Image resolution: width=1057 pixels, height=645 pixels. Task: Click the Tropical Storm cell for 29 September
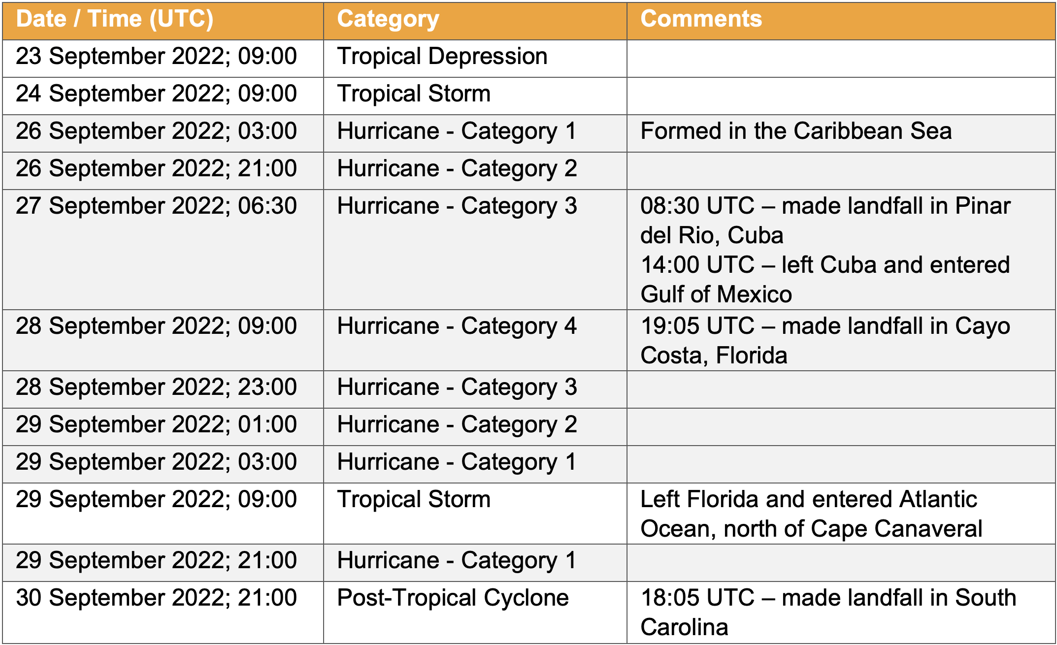click(x=414, y=500)
